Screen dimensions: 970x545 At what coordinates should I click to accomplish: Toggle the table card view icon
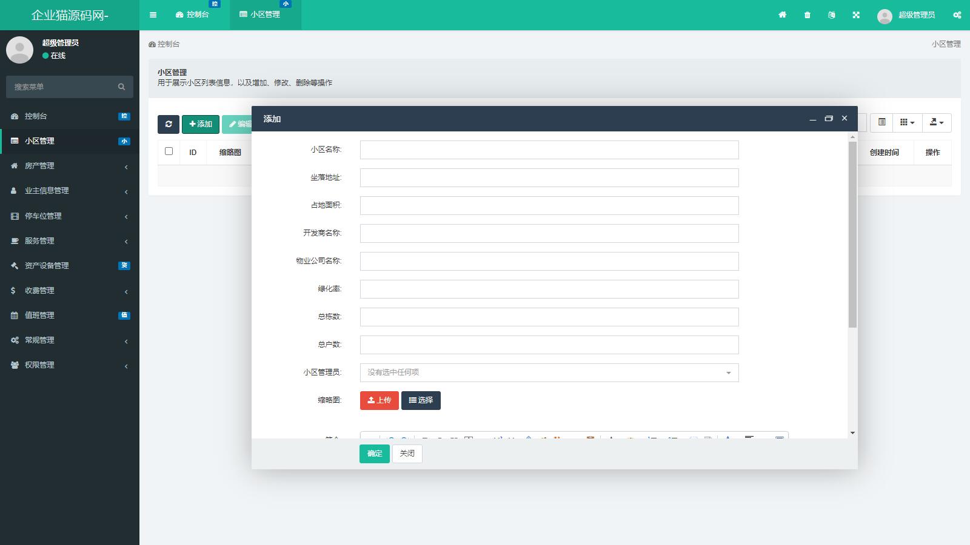(882, 122)
